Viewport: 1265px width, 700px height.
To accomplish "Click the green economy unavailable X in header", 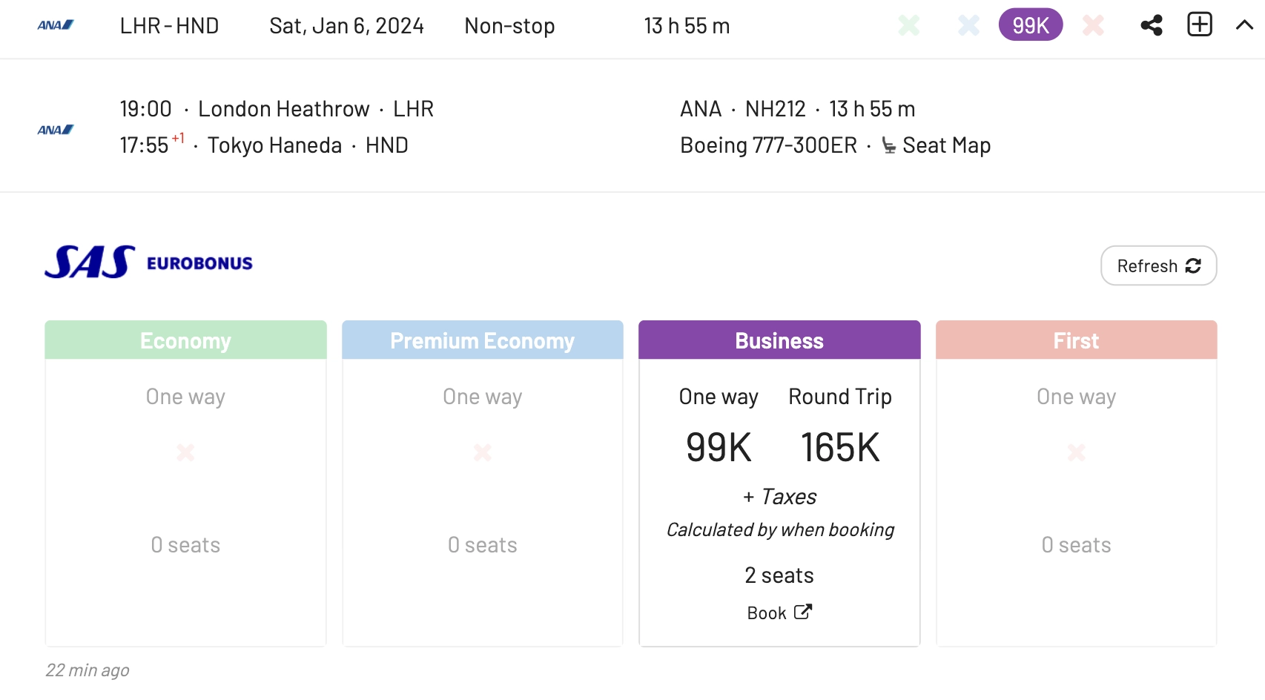I will (909, 25).
